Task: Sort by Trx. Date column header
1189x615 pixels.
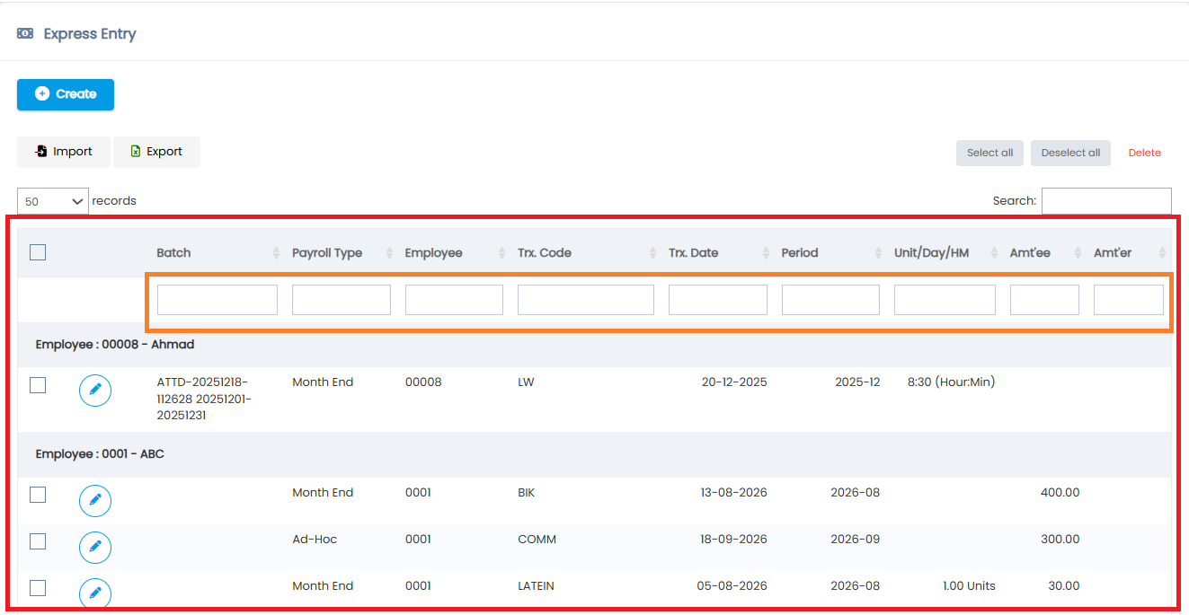Action: [718, 253]
